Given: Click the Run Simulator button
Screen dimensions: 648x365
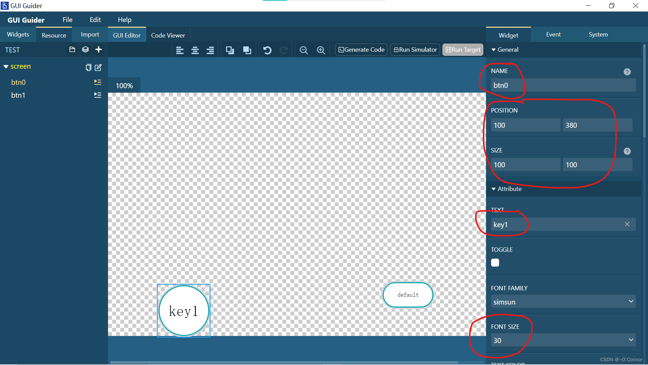Looking at the screenshot, I should tap(415, 50).
